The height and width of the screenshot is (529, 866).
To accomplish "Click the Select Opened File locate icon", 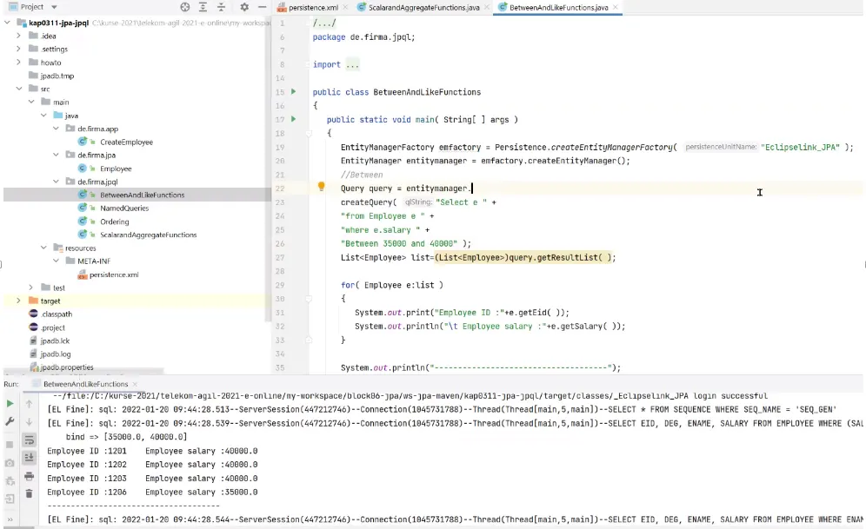I will [185, 7].
